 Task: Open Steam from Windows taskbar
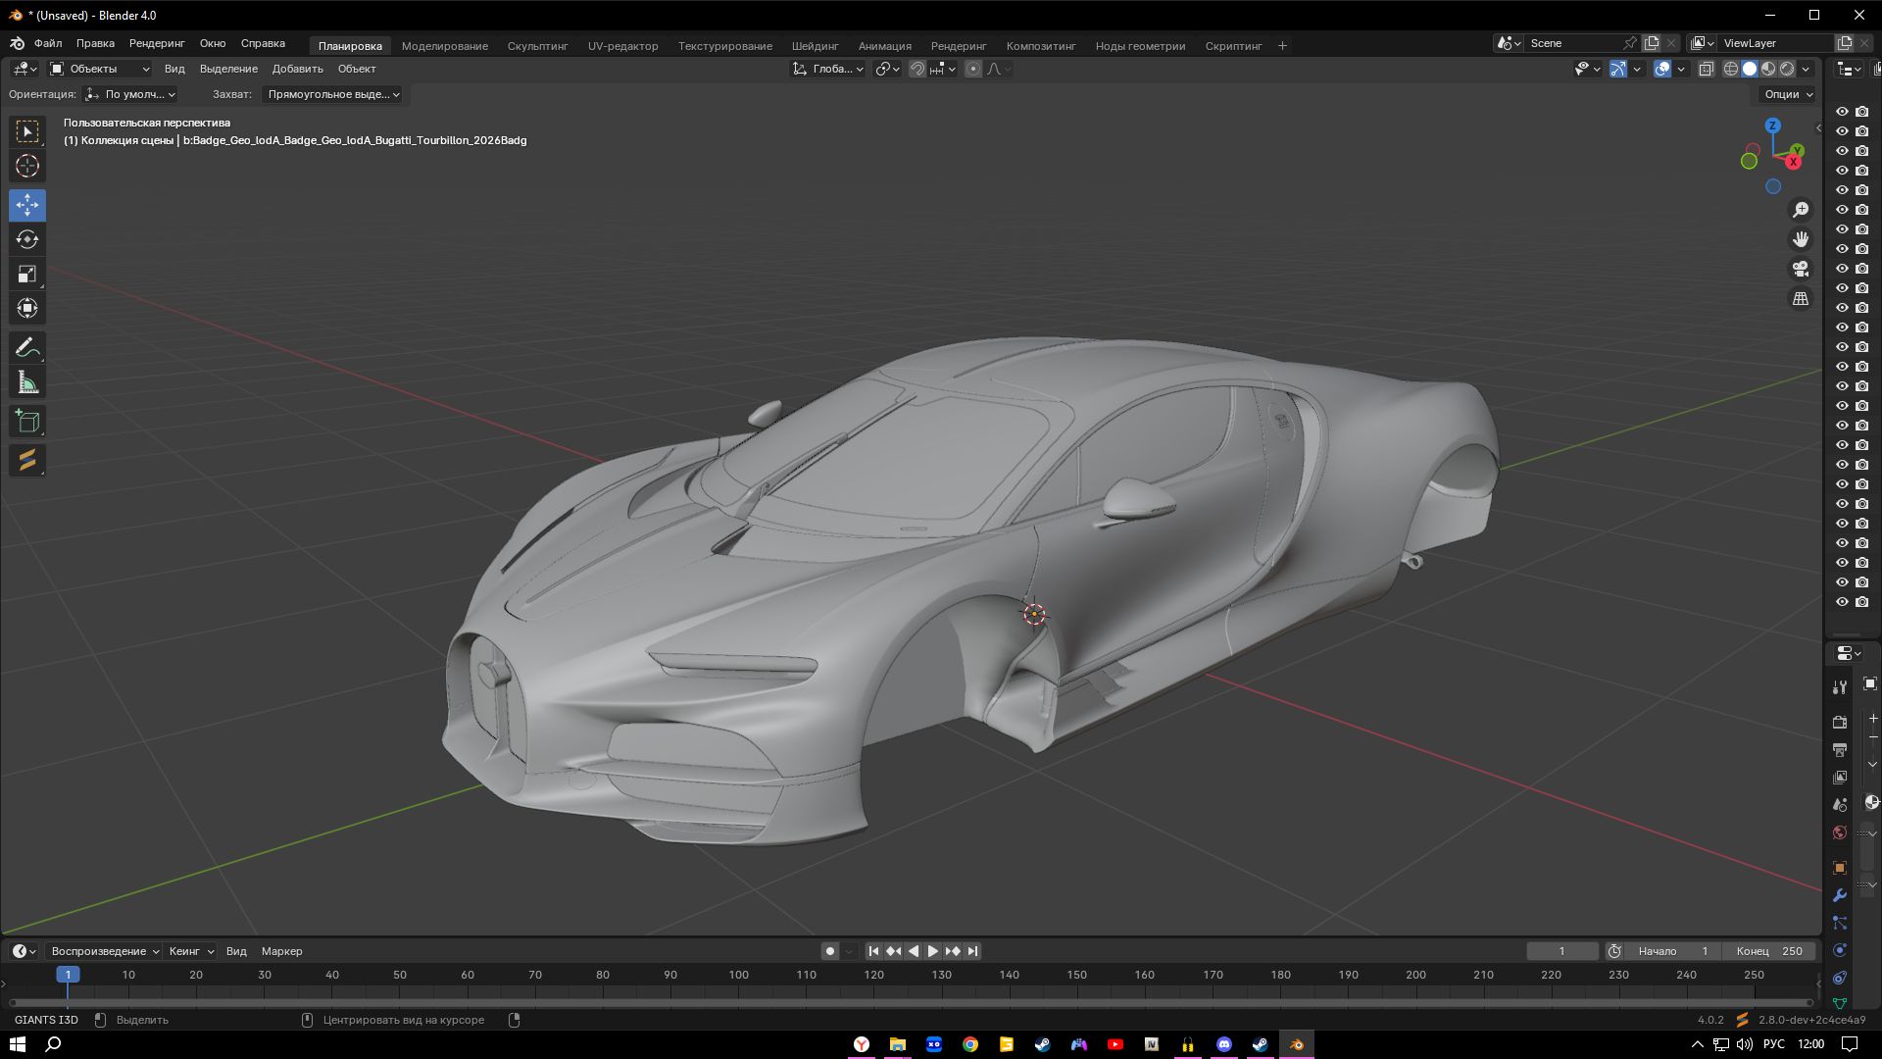pos(1043,1044)
